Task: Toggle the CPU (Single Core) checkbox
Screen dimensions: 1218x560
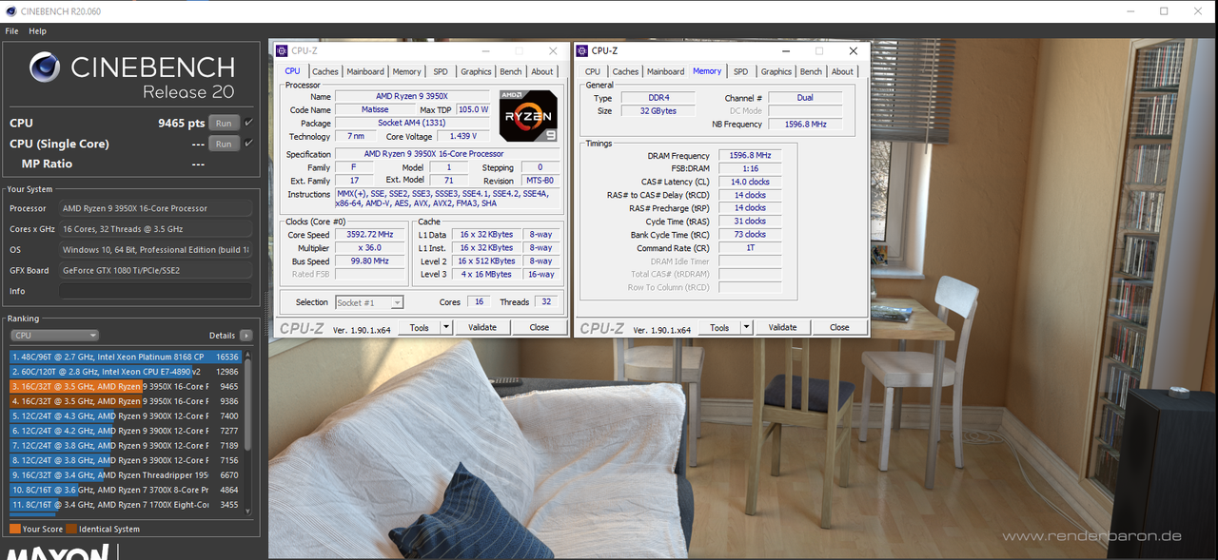Action: [248, 144]
